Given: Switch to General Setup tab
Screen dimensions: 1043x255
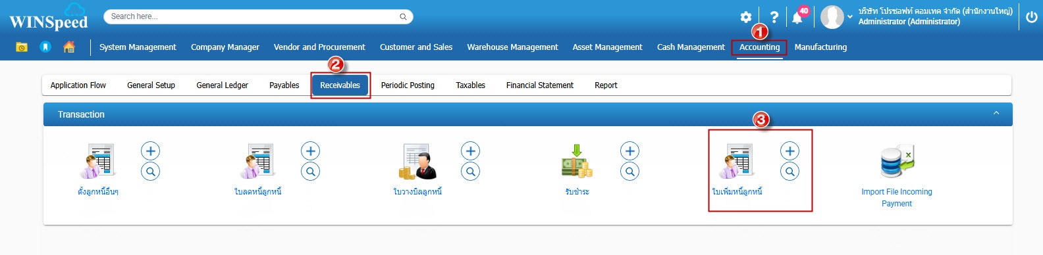Looking at the screenshot, I should point(151,85).
